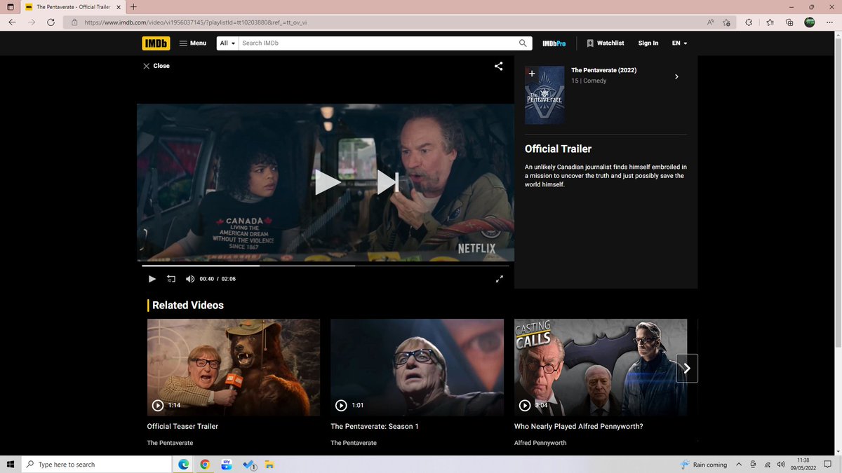Expand the All search category dropdown
Viewport: 842px width, 473px height.
(x=227, y=43)
